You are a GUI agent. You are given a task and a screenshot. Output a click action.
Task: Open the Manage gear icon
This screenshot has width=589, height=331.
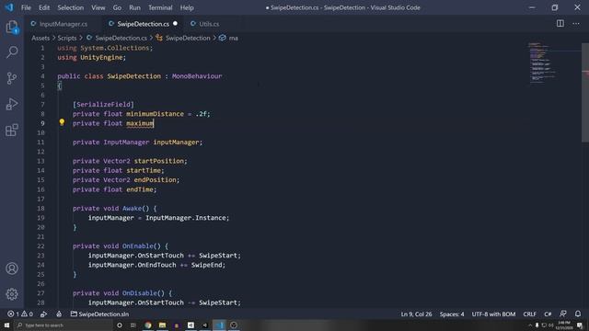pyautogui.click(x=12, y=294)
